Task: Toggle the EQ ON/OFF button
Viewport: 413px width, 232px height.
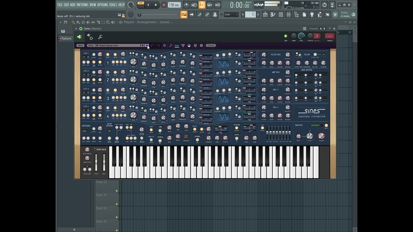Action: [262, 128]
